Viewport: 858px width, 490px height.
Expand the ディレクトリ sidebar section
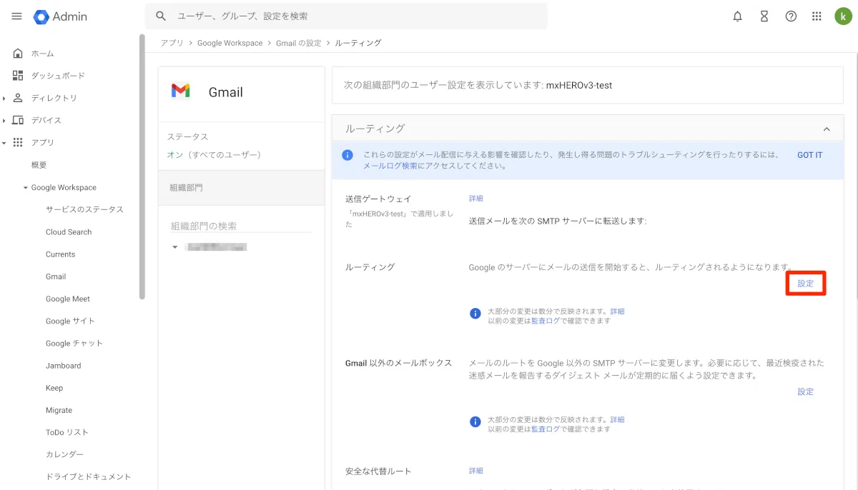point(4,98)
